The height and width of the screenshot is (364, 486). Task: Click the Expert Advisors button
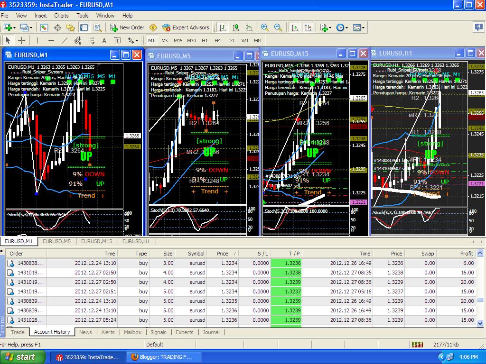click(186, 27)
